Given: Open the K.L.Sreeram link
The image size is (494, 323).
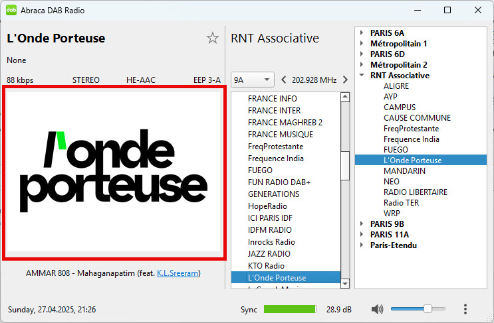Looking at the screenshot, I should (x=178, y=273).
